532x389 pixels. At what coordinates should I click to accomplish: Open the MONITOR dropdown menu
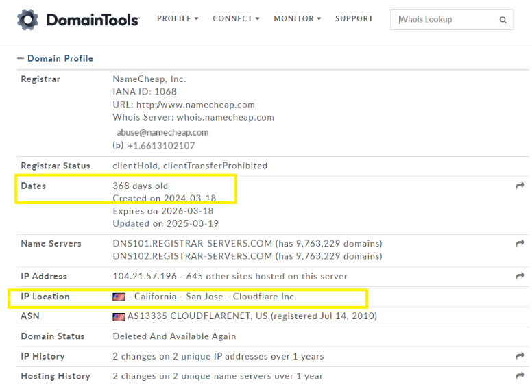(297, 18)
